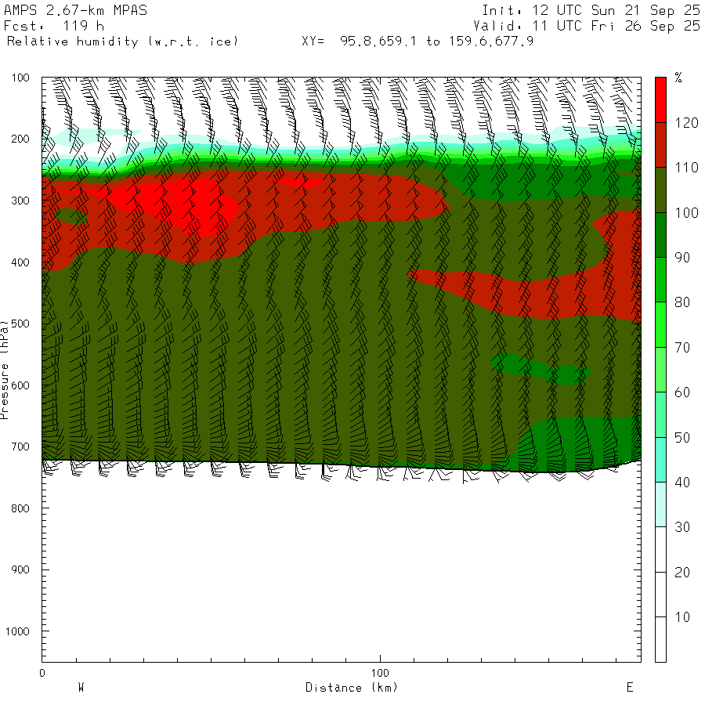Click the '%' unit symbol above the colorbar
The image size is (705, 705).
(x=678, y=78)
